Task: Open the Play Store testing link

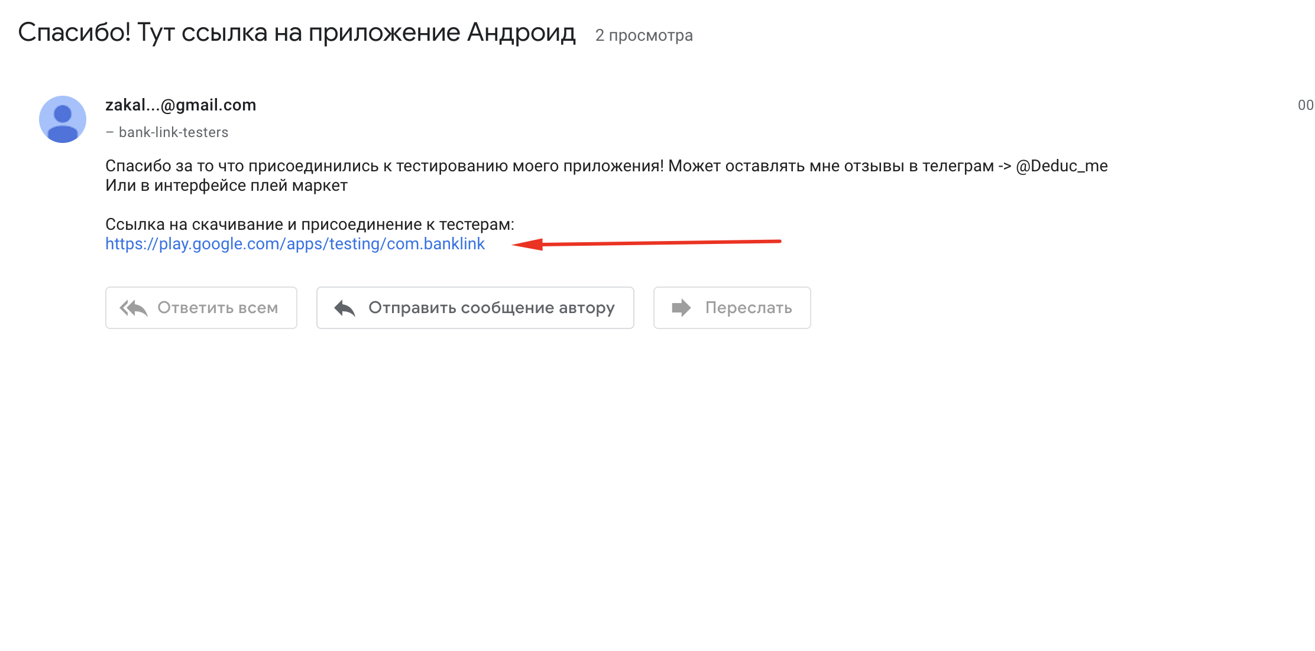Action: click(294, 244)
